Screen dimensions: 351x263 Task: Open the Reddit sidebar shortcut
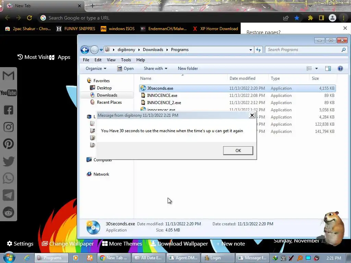click(8, 212)
